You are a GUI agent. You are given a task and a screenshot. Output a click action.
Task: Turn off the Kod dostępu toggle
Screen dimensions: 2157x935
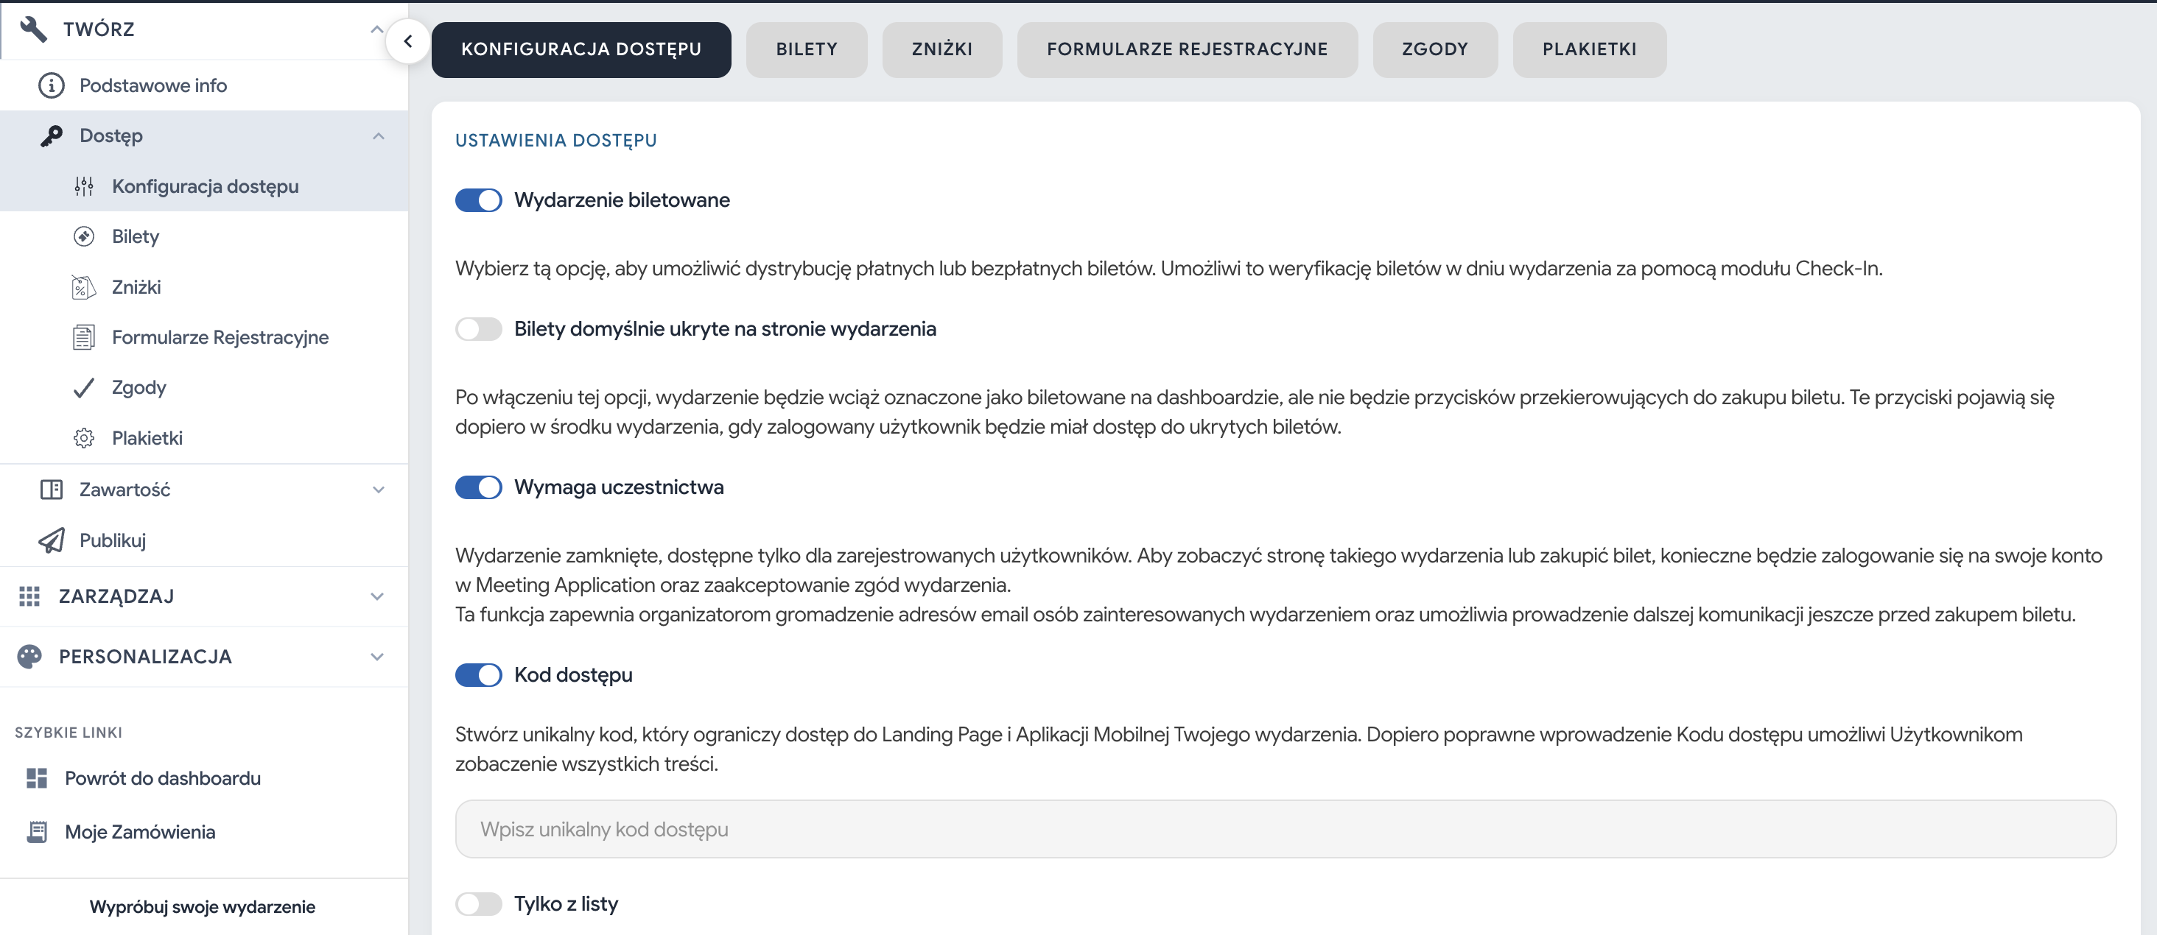click(478, 674)
